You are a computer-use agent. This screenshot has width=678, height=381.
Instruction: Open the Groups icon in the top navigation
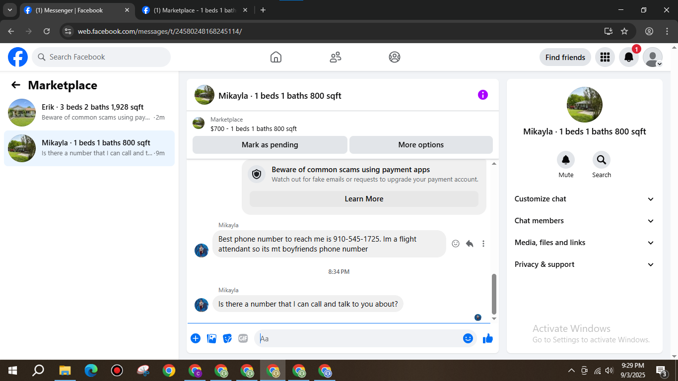pyautogui.click(x=395, y=57)
